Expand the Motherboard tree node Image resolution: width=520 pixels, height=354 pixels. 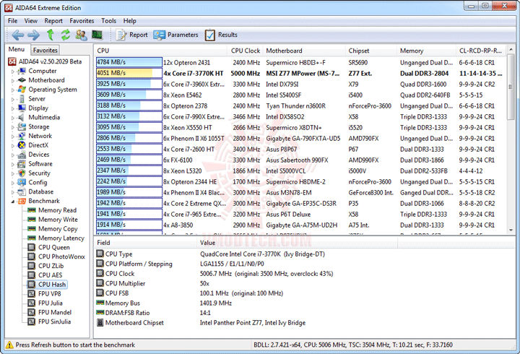(13, 81)
